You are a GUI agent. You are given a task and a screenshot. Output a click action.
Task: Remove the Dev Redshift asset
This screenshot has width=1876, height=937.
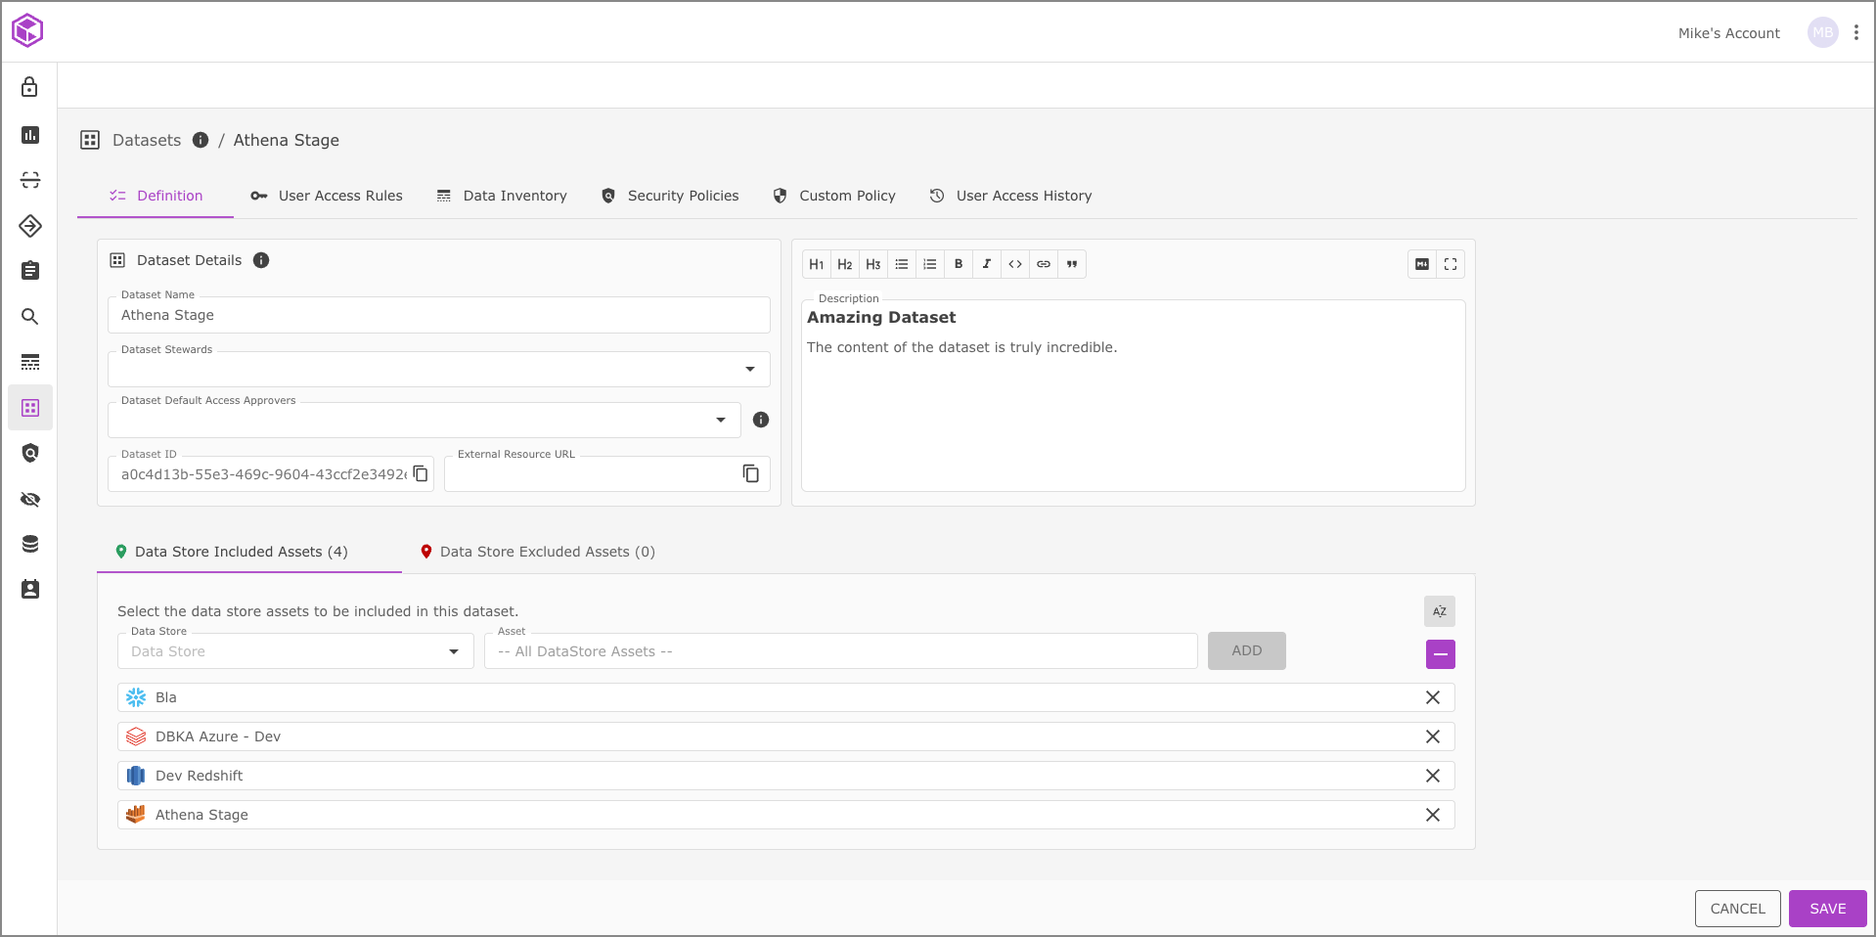1432,776
